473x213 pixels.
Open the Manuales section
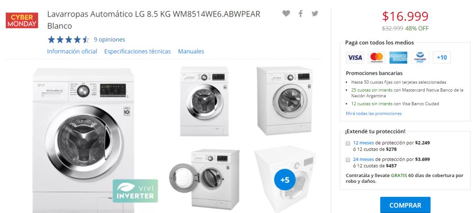coord(191,51)
